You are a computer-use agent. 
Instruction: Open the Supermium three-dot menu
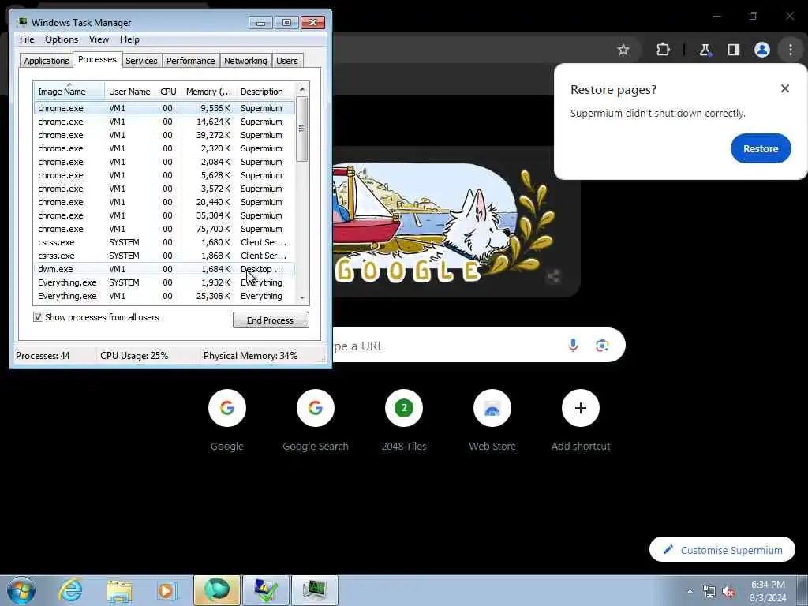(x=791, y=50)
